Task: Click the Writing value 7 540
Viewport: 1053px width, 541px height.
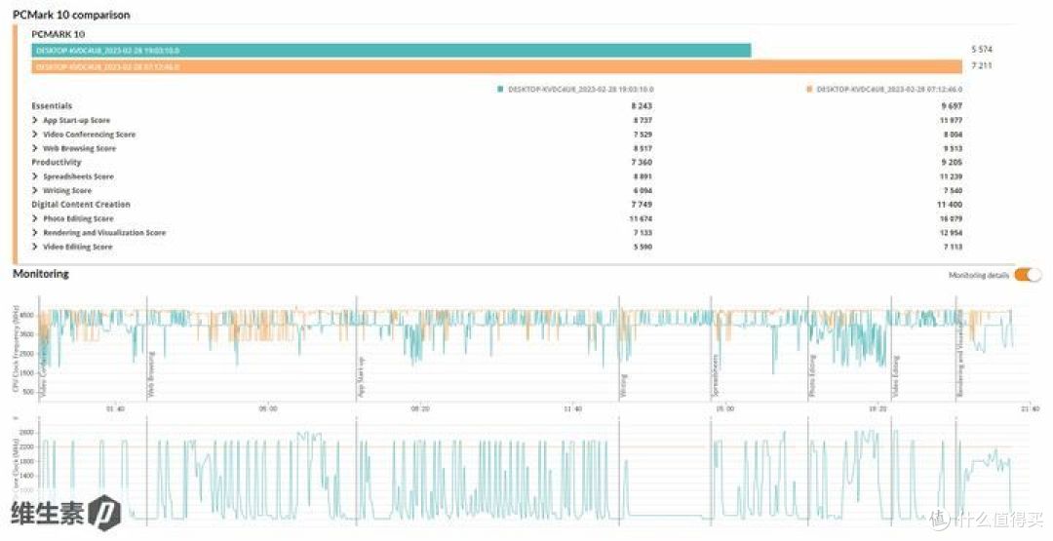Action: point(953,191)
